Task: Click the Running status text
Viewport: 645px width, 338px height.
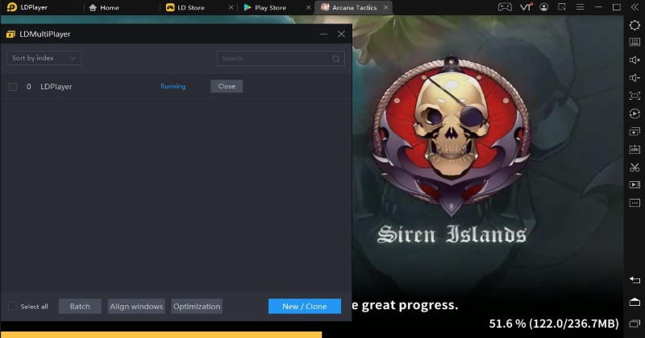Action: pyautogui.click(x=173, y=86)
